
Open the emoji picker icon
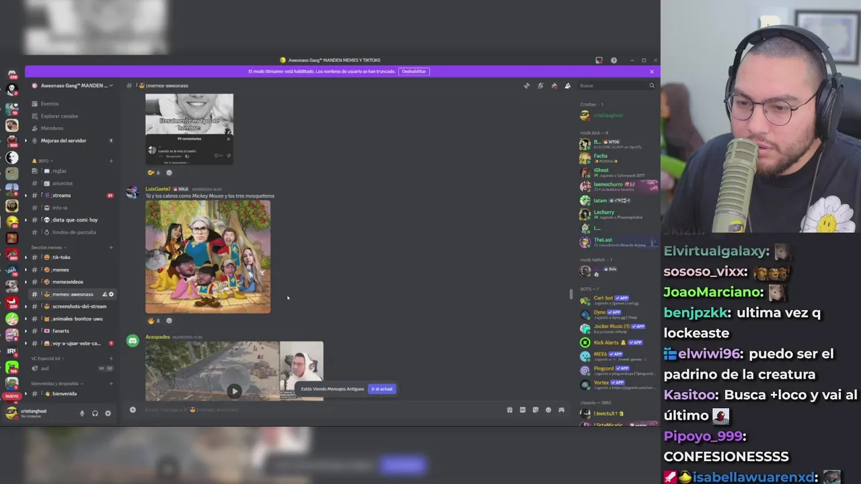click(548, 409)
